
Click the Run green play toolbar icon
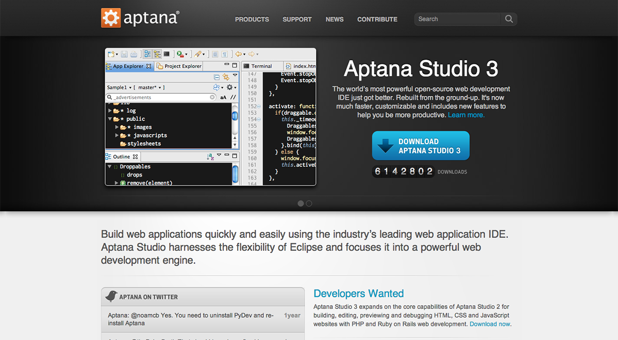[180, 54]
